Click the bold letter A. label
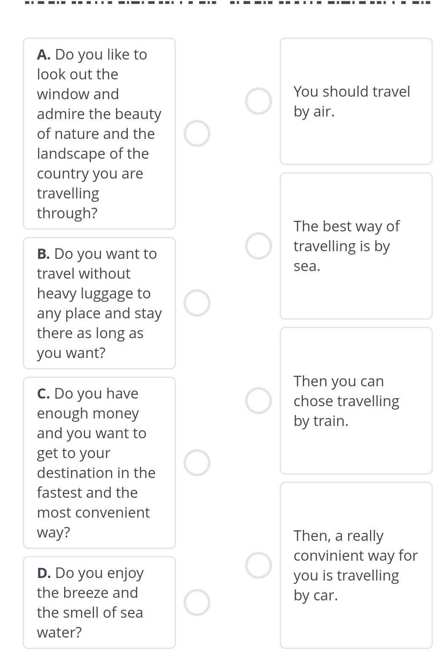 [x=44, y=54]
